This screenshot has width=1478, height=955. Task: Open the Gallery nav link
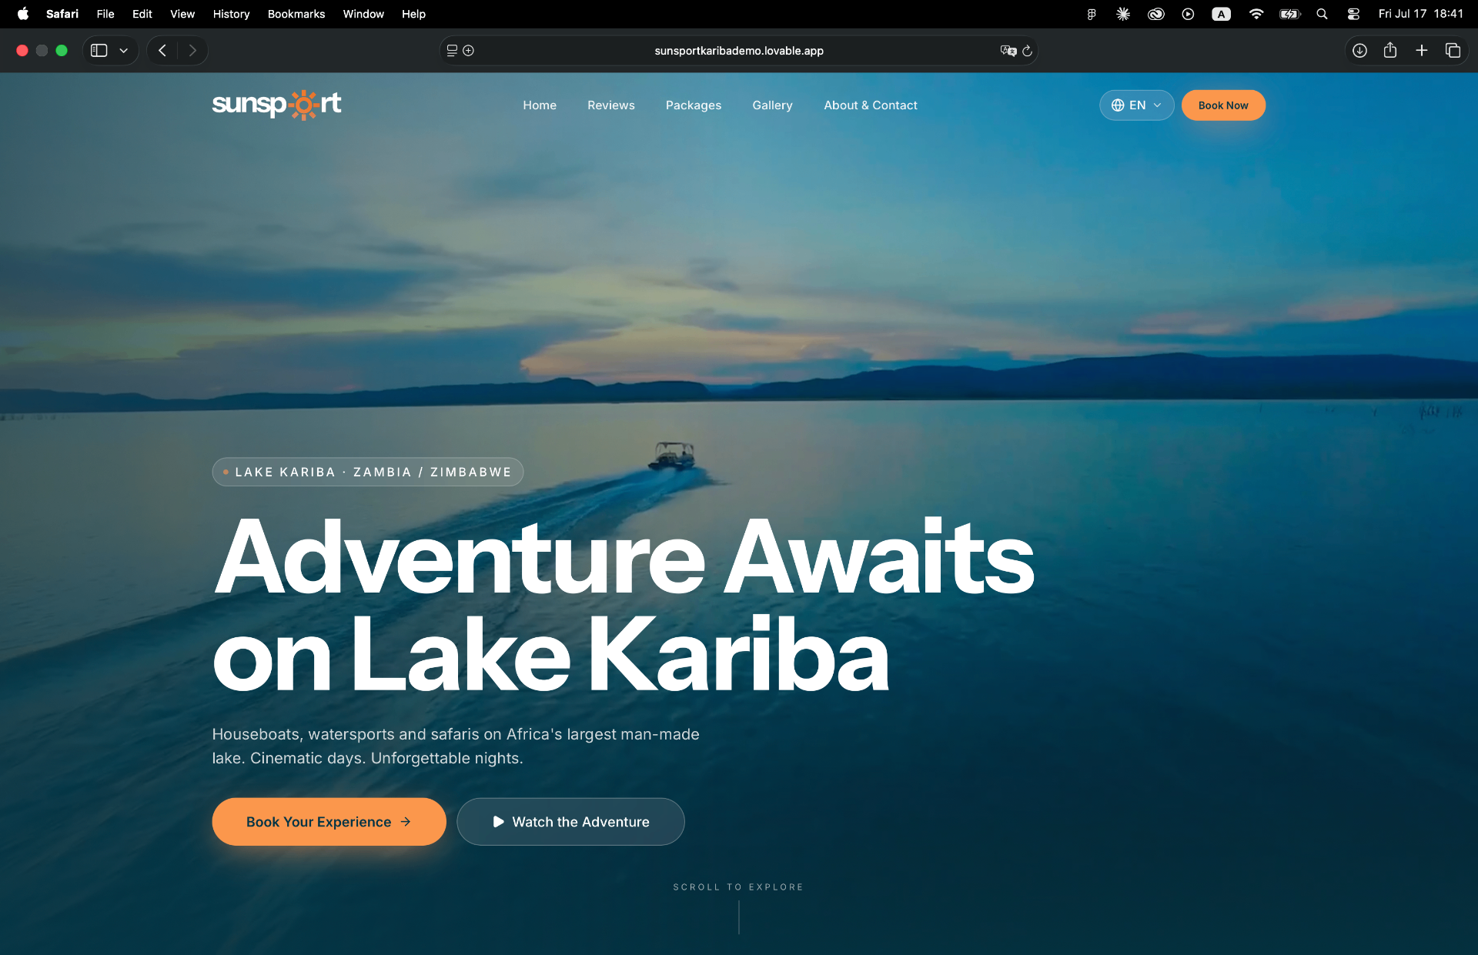pyautogui.click(x=772, y=105)
